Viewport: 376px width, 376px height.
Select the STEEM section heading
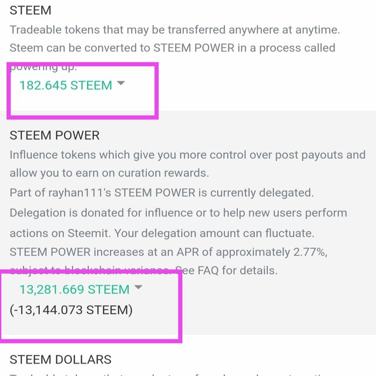click(x=31, y=11)
